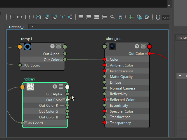Click the magnifying glass toolbar icon
187x140 pixels.
112,17
